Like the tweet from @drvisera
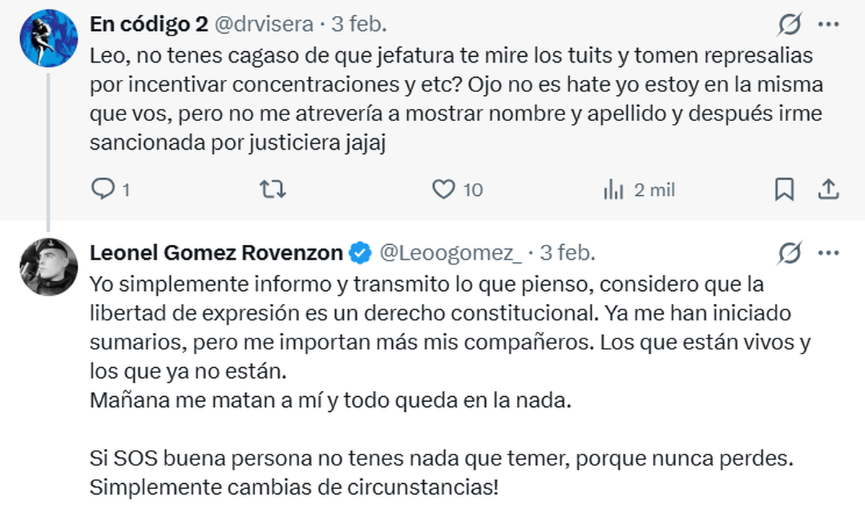Screen dimensions: 865x512 (443, 189)
